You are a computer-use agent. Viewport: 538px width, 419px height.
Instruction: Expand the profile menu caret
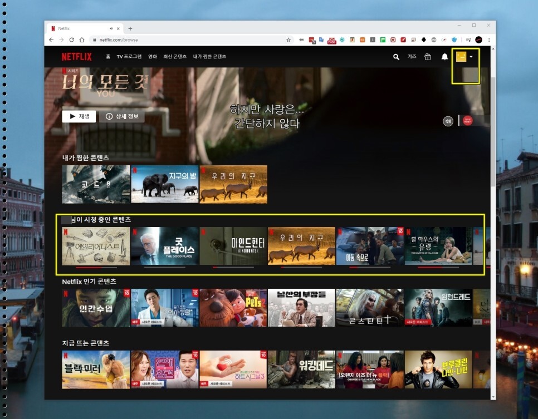(471, 57)
